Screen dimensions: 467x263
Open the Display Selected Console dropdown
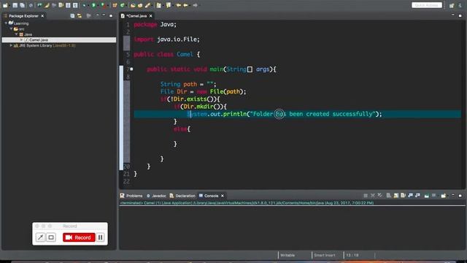coord(434,196)
